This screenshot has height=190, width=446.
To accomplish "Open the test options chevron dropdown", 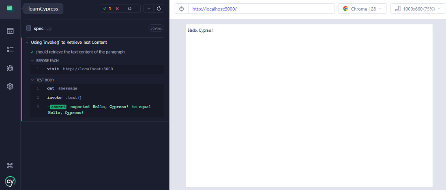I will (149, 9).
